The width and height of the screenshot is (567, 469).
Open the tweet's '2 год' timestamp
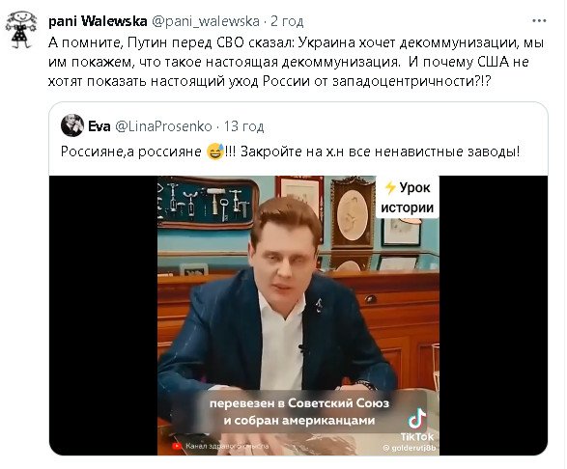click(287, 21)
